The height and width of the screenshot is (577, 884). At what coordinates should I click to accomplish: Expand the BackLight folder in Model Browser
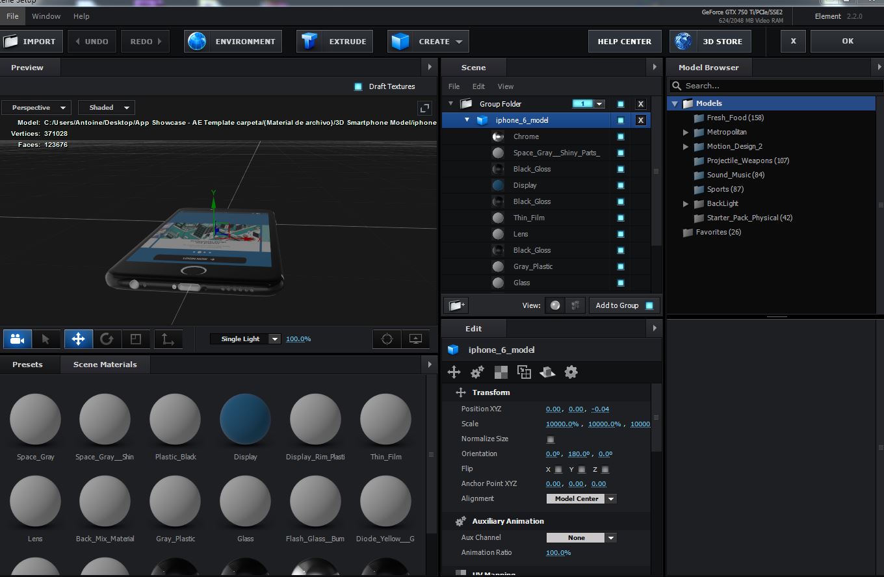point(686,203)
